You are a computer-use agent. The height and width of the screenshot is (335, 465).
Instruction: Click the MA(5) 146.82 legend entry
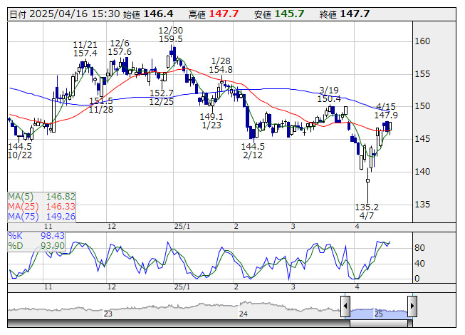(x=41, y=197)
